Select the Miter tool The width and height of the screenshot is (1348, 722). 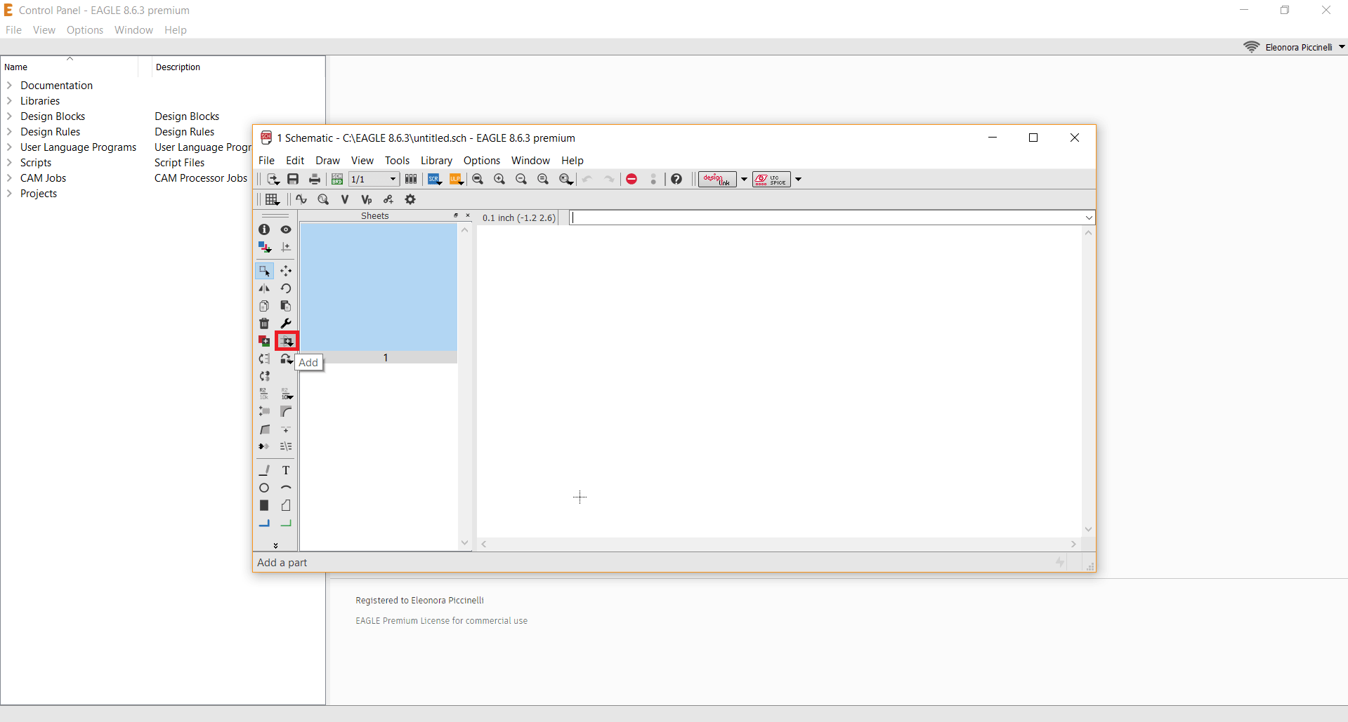[x=286, y=411]
